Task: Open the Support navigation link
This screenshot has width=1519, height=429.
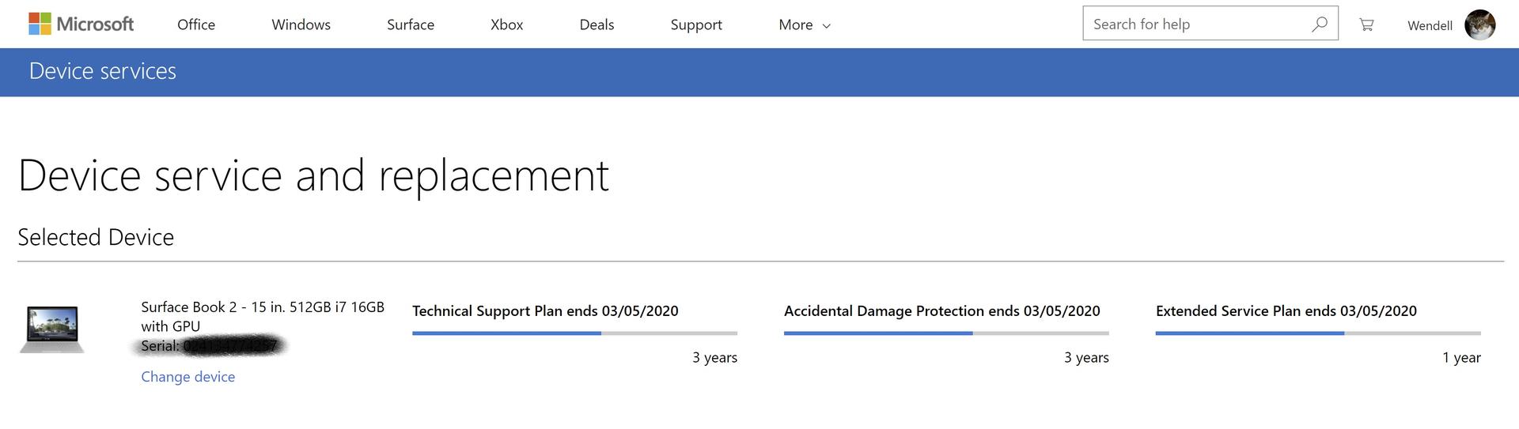Action: [x=696, y=25]
